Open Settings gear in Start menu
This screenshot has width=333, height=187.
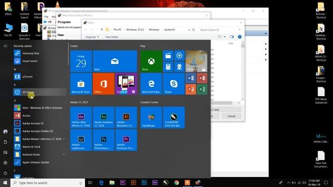point(5,163)
